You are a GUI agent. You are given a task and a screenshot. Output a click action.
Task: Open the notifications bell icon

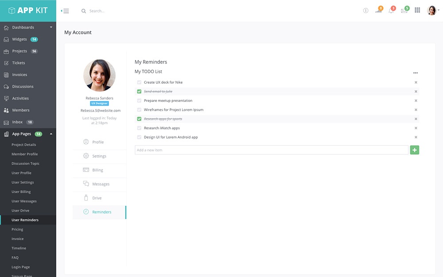tap(391, 11)
